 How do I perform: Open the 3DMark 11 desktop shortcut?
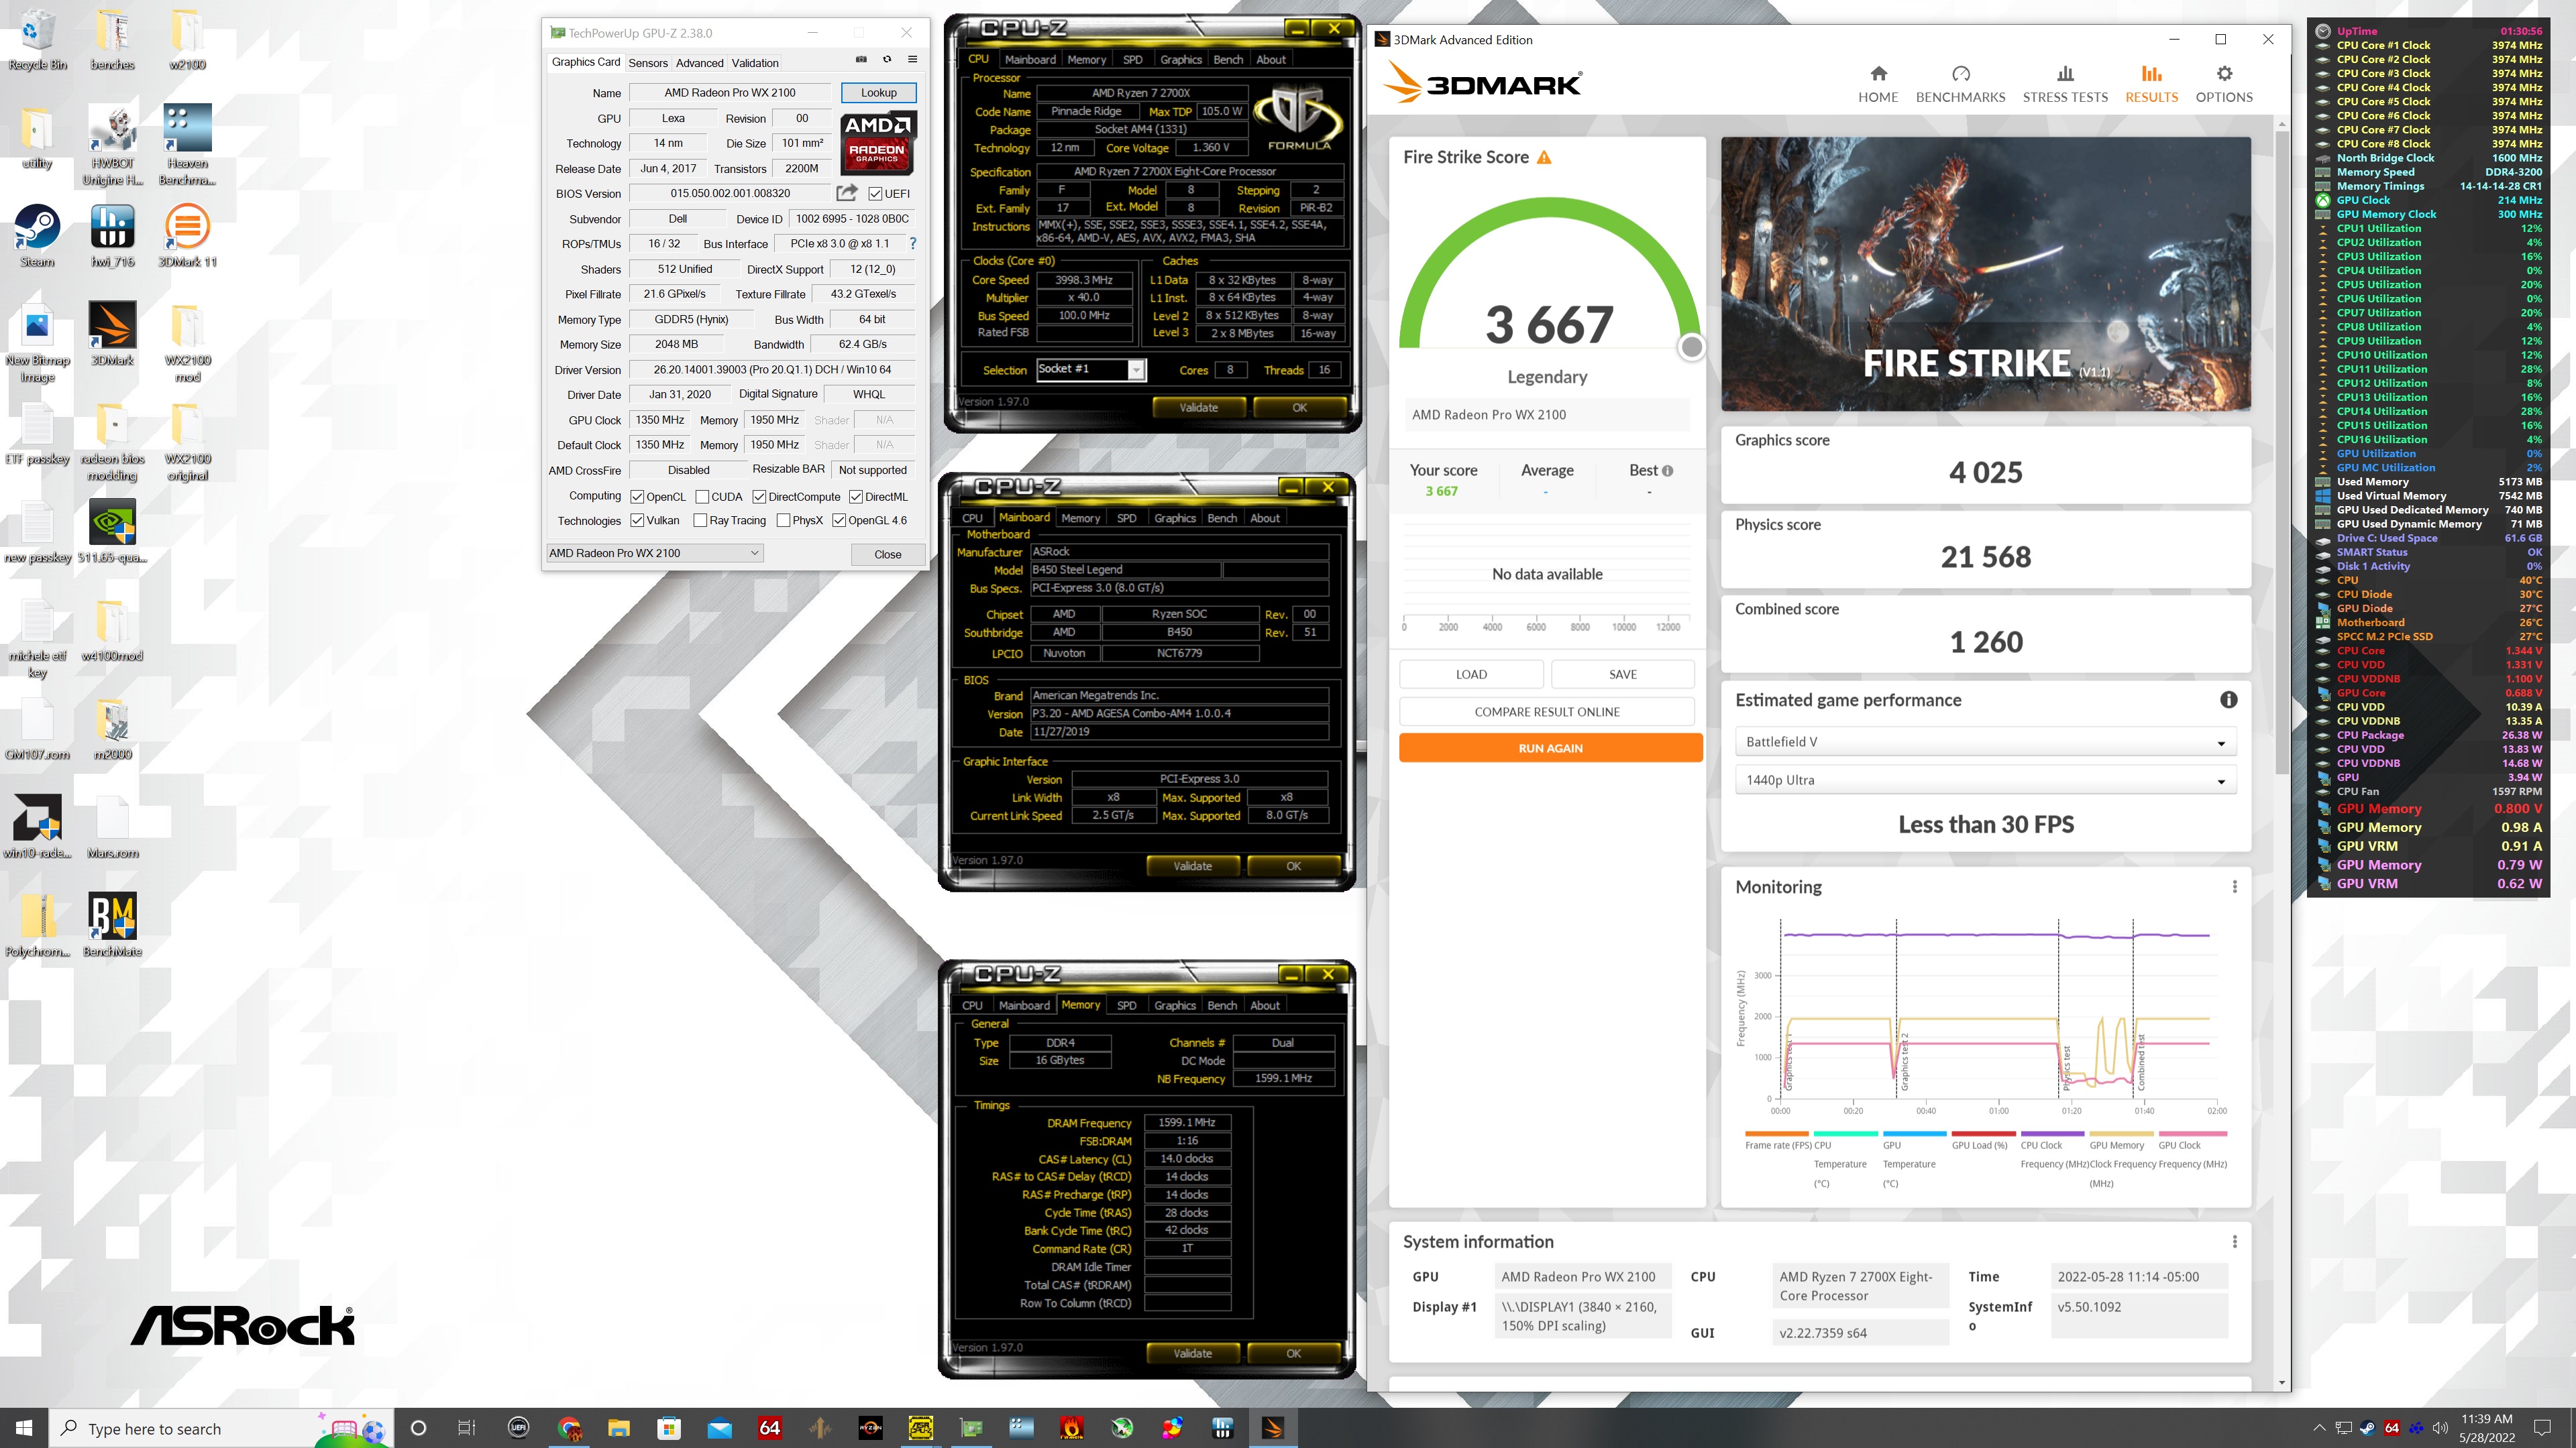187,236
